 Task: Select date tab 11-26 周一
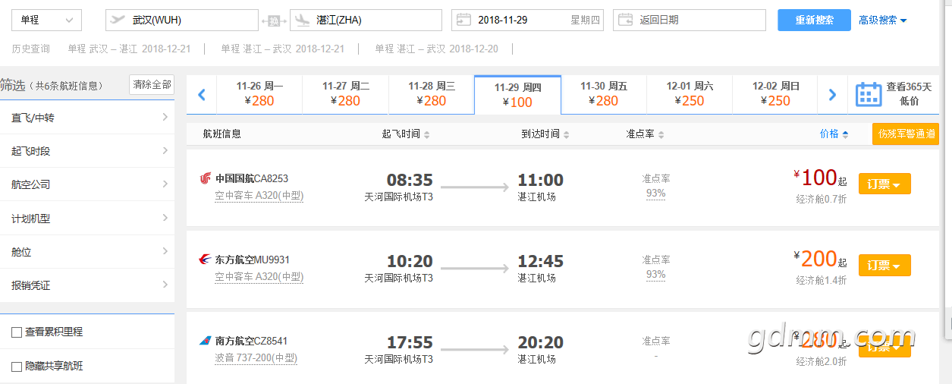point(259,94)
